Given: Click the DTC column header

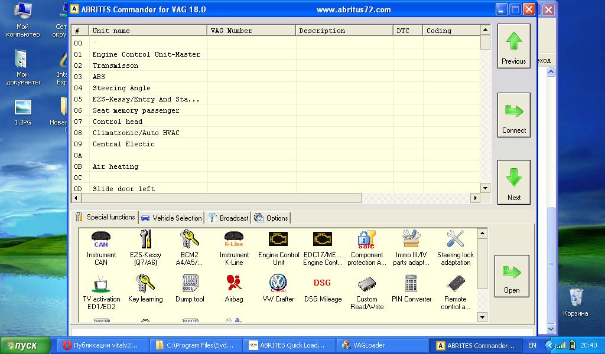Looking at the screenshot, I should click(408, 31).
